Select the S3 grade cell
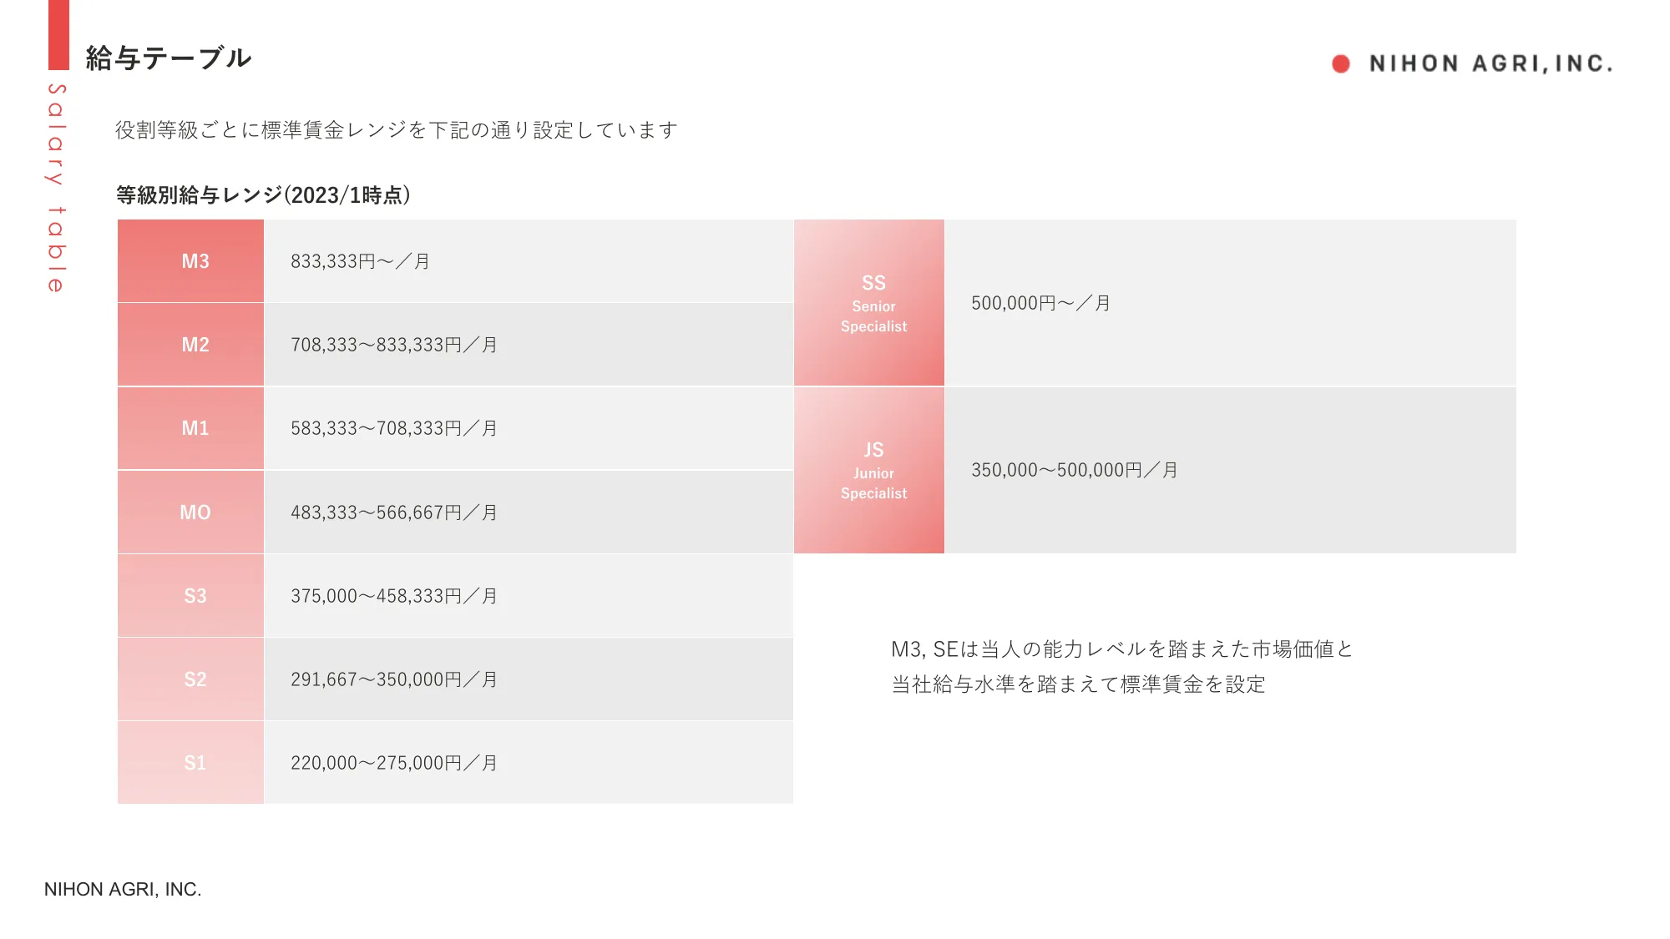Viewport: 1670px width, 939px height. tap(190, 596)
